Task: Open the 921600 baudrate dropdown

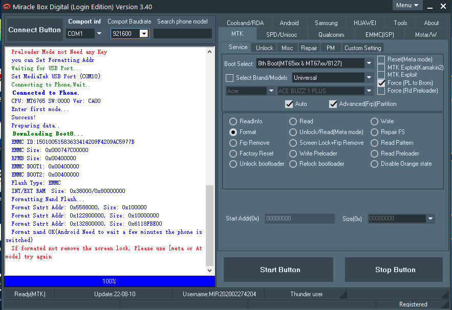Action: pos(144,34)
